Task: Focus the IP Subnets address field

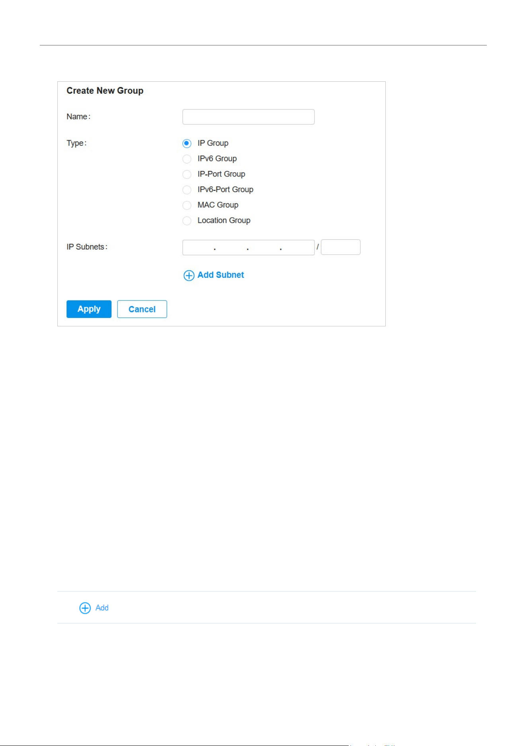Action: (x=248, y=247)
